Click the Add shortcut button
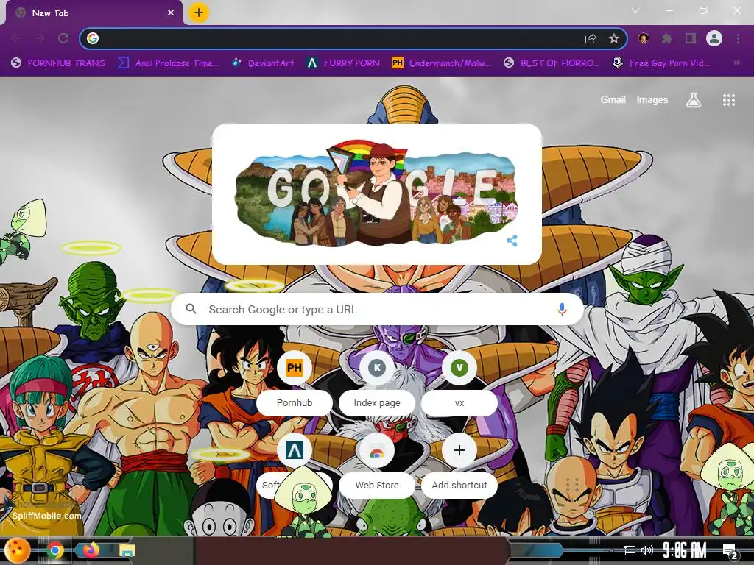Screen dimensions: 754x565 coord(459,467)
